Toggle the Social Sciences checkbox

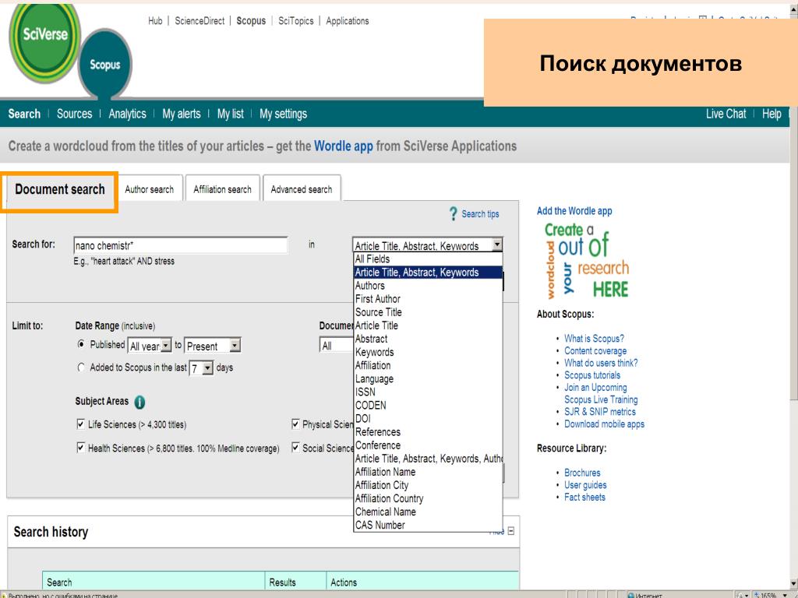coord(295,448)
